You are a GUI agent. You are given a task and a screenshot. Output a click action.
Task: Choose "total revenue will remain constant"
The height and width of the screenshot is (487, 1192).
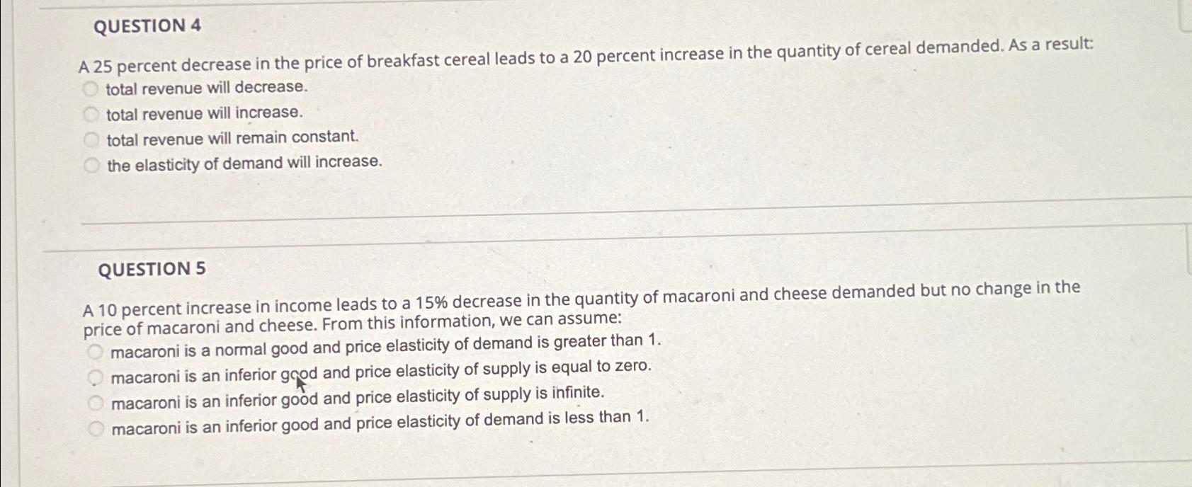click(x=232, y=137)
